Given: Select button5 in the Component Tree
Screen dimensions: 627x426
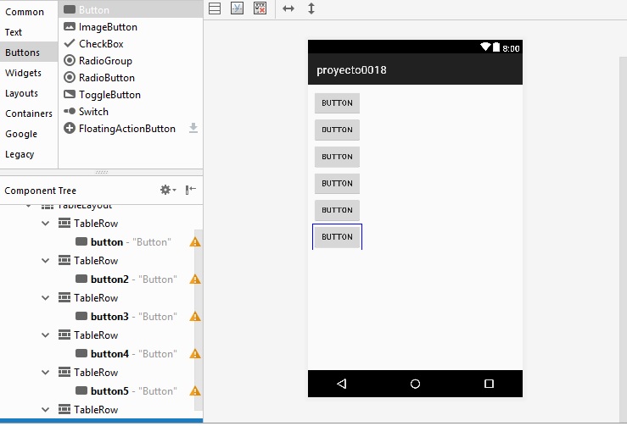Looking at the screenshot, I should (x=109, y=391).
